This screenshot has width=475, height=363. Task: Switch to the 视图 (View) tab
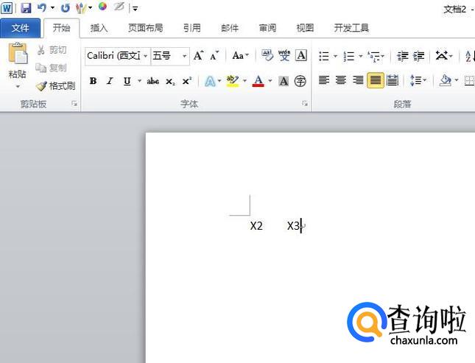click(x=305, y=28)
